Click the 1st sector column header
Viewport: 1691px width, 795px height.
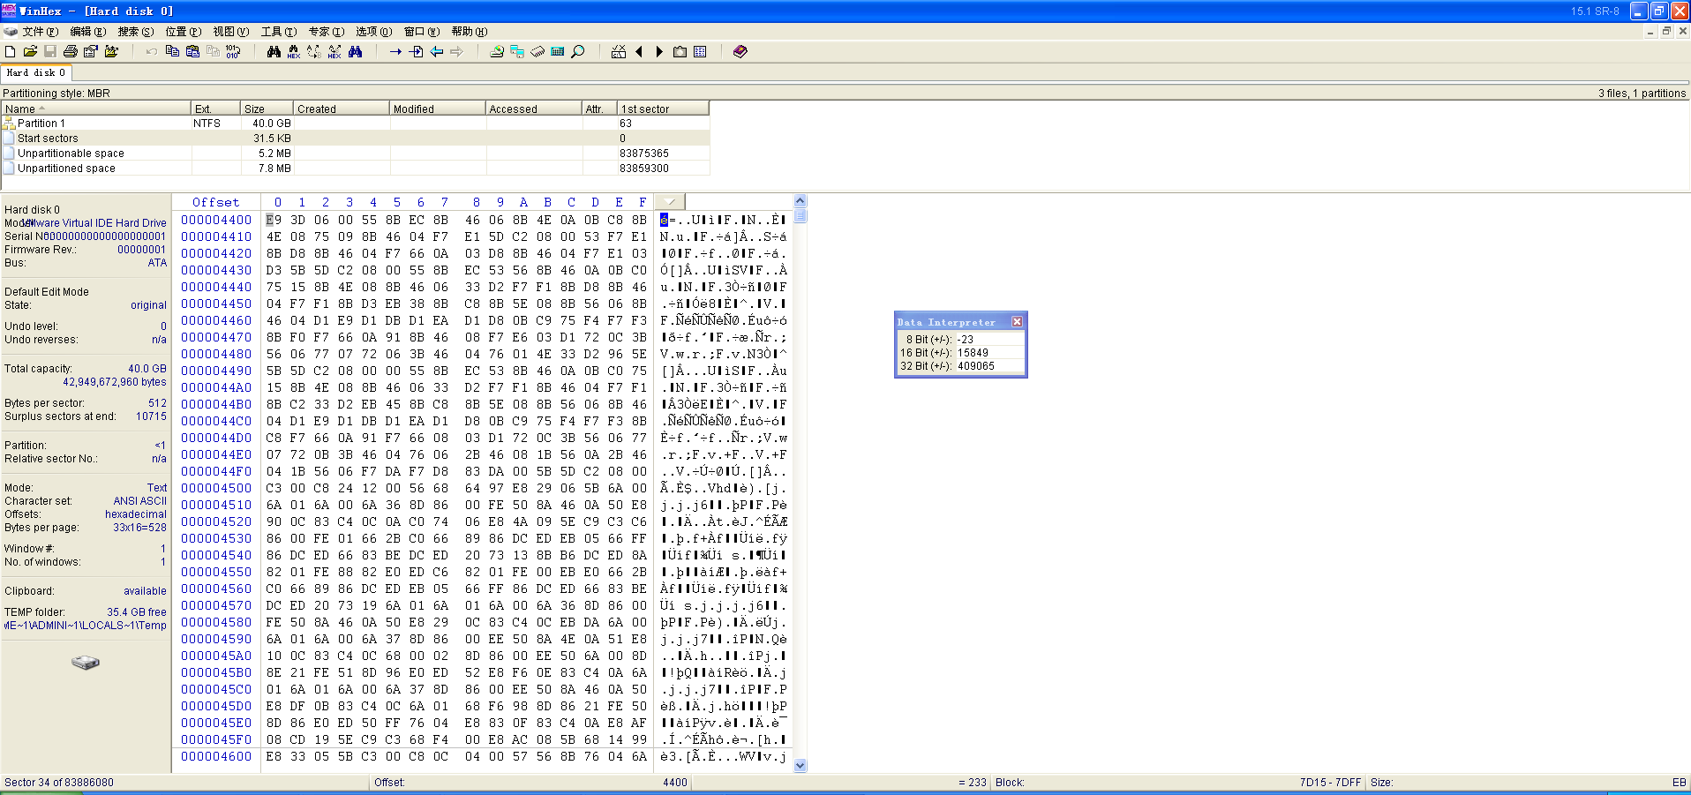click(645, 109)
